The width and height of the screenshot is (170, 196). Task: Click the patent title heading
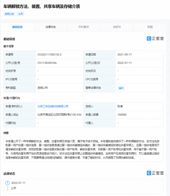click(42, 6)
